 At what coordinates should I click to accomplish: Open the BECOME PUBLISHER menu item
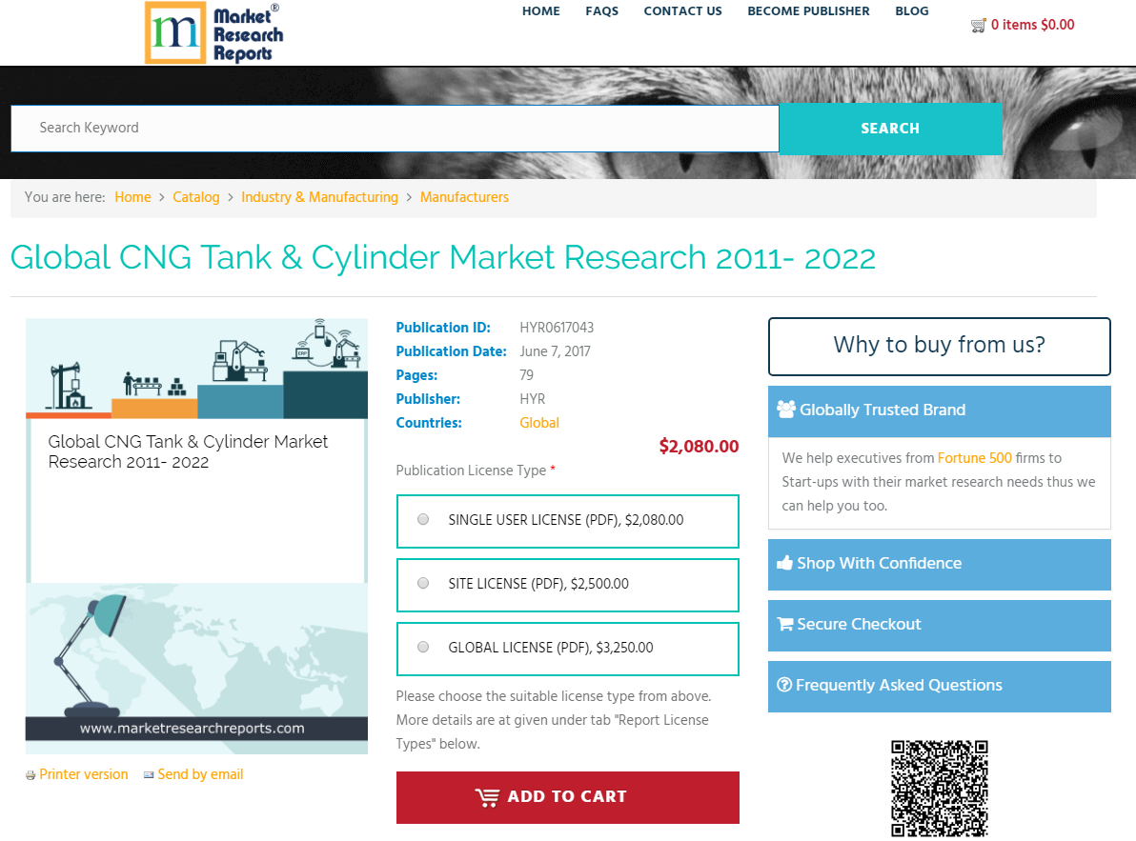808,11
